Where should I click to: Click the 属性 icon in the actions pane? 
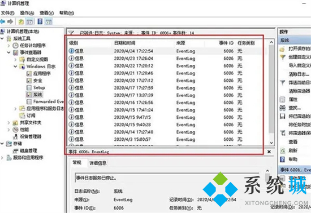(282, 99)
